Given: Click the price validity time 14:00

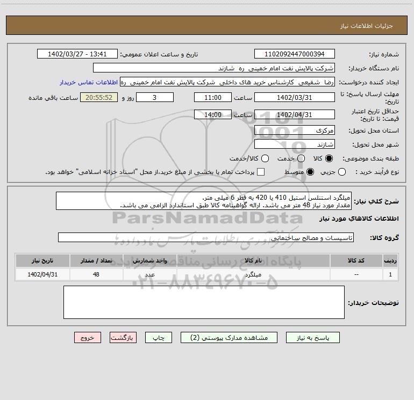Looking at the screenshot, I should coord(213,115).
